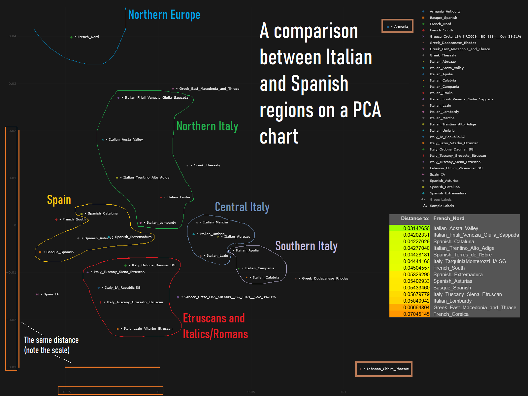The image size is (528, 396).
Task: Click Italian_Campania text in the legend
Action: (444, 87)
